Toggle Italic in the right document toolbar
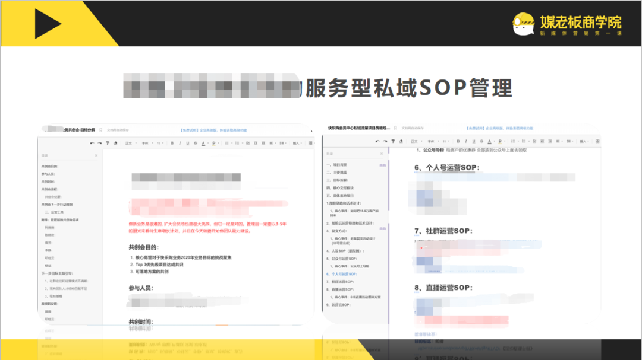Viewport: 642px width, 360px height. [466, 141]
